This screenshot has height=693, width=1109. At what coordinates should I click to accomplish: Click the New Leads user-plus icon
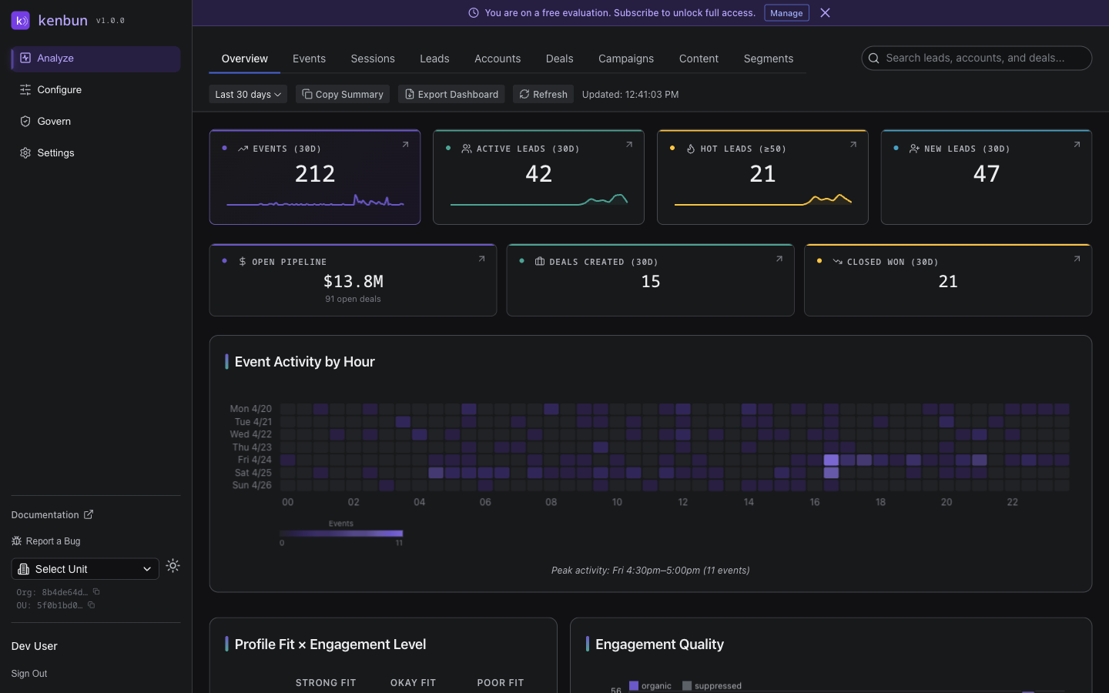[914, 149]
